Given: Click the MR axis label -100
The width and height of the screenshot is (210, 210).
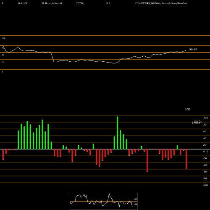Looking at the screenshot, I should tap(205, 185).
